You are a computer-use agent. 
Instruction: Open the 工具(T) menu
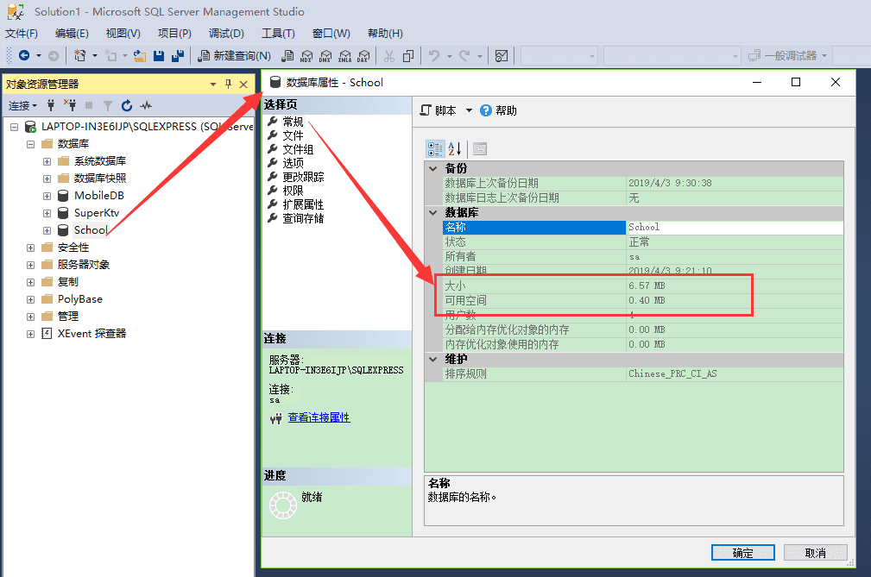278,34
